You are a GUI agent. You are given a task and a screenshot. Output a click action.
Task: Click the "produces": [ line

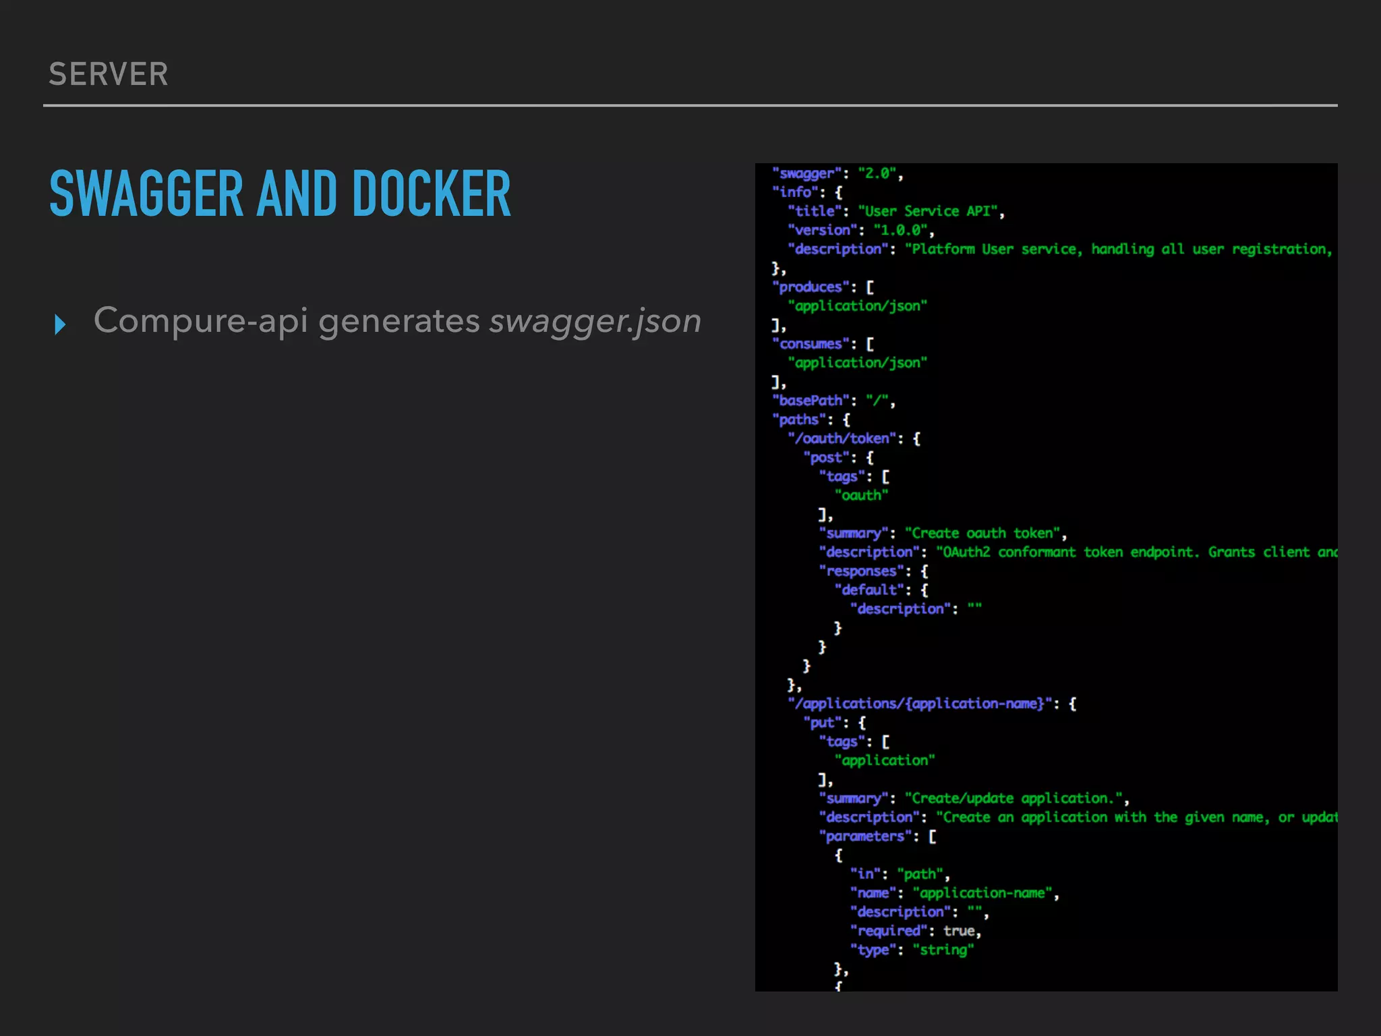[823, 287]
